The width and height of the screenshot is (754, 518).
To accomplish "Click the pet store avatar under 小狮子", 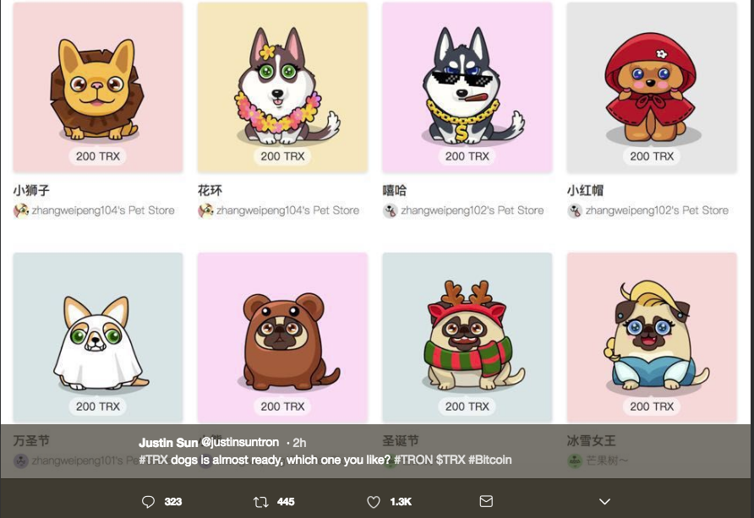I will coord(21,210).
